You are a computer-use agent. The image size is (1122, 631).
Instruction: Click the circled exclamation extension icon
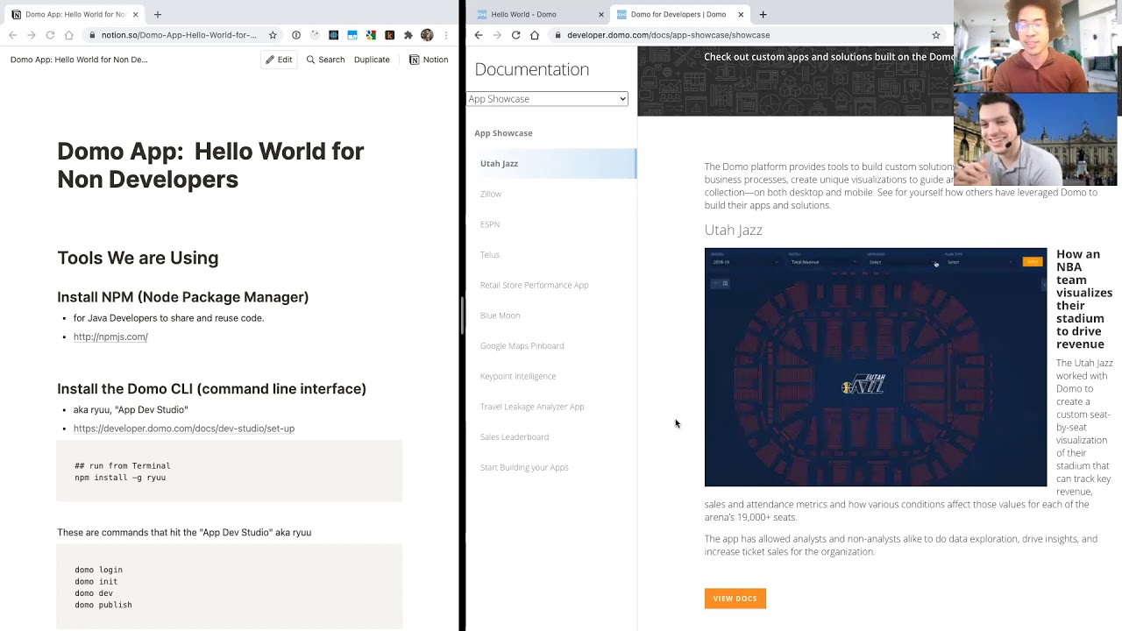pos(296,35)
